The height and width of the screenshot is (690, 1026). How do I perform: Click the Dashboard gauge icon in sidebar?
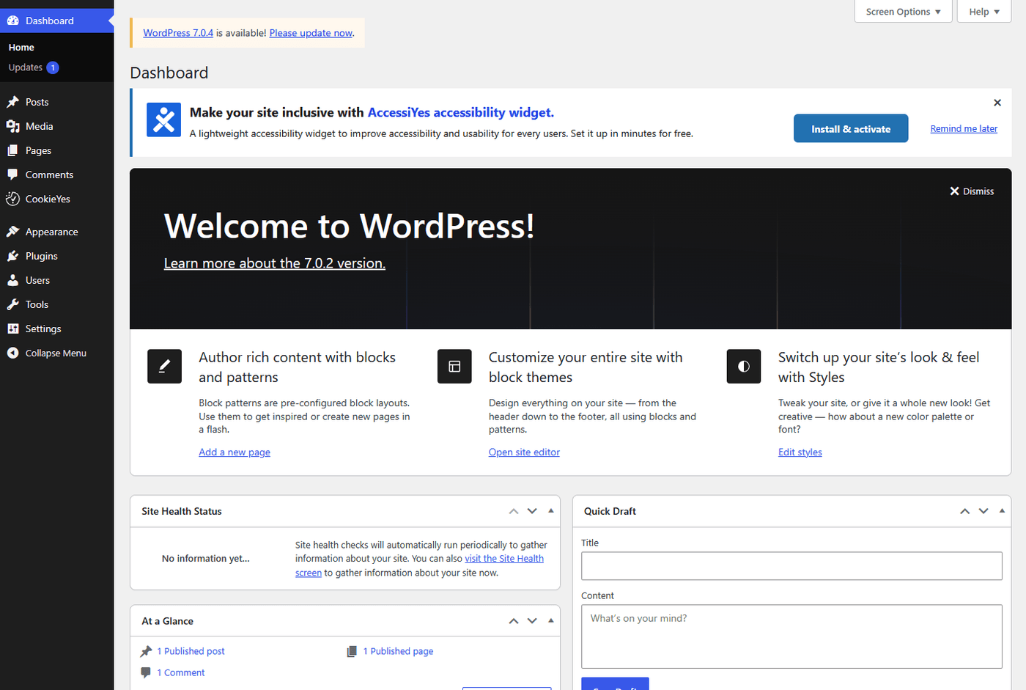tap(12, 21)
